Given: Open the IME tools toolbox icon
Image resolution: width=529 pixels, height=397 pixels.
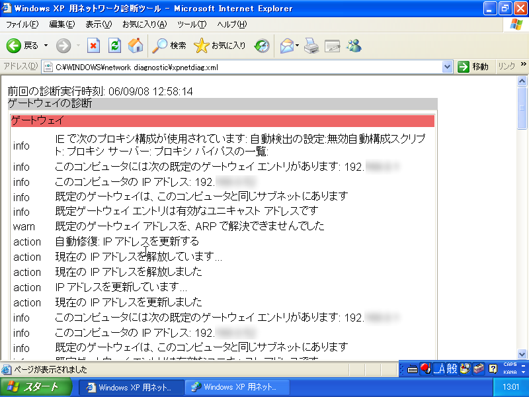Looking at the screenshot, I should click(x=479, y=369).
